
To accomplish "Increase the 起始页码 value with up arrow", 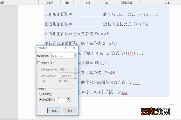I will pos(69,98).
